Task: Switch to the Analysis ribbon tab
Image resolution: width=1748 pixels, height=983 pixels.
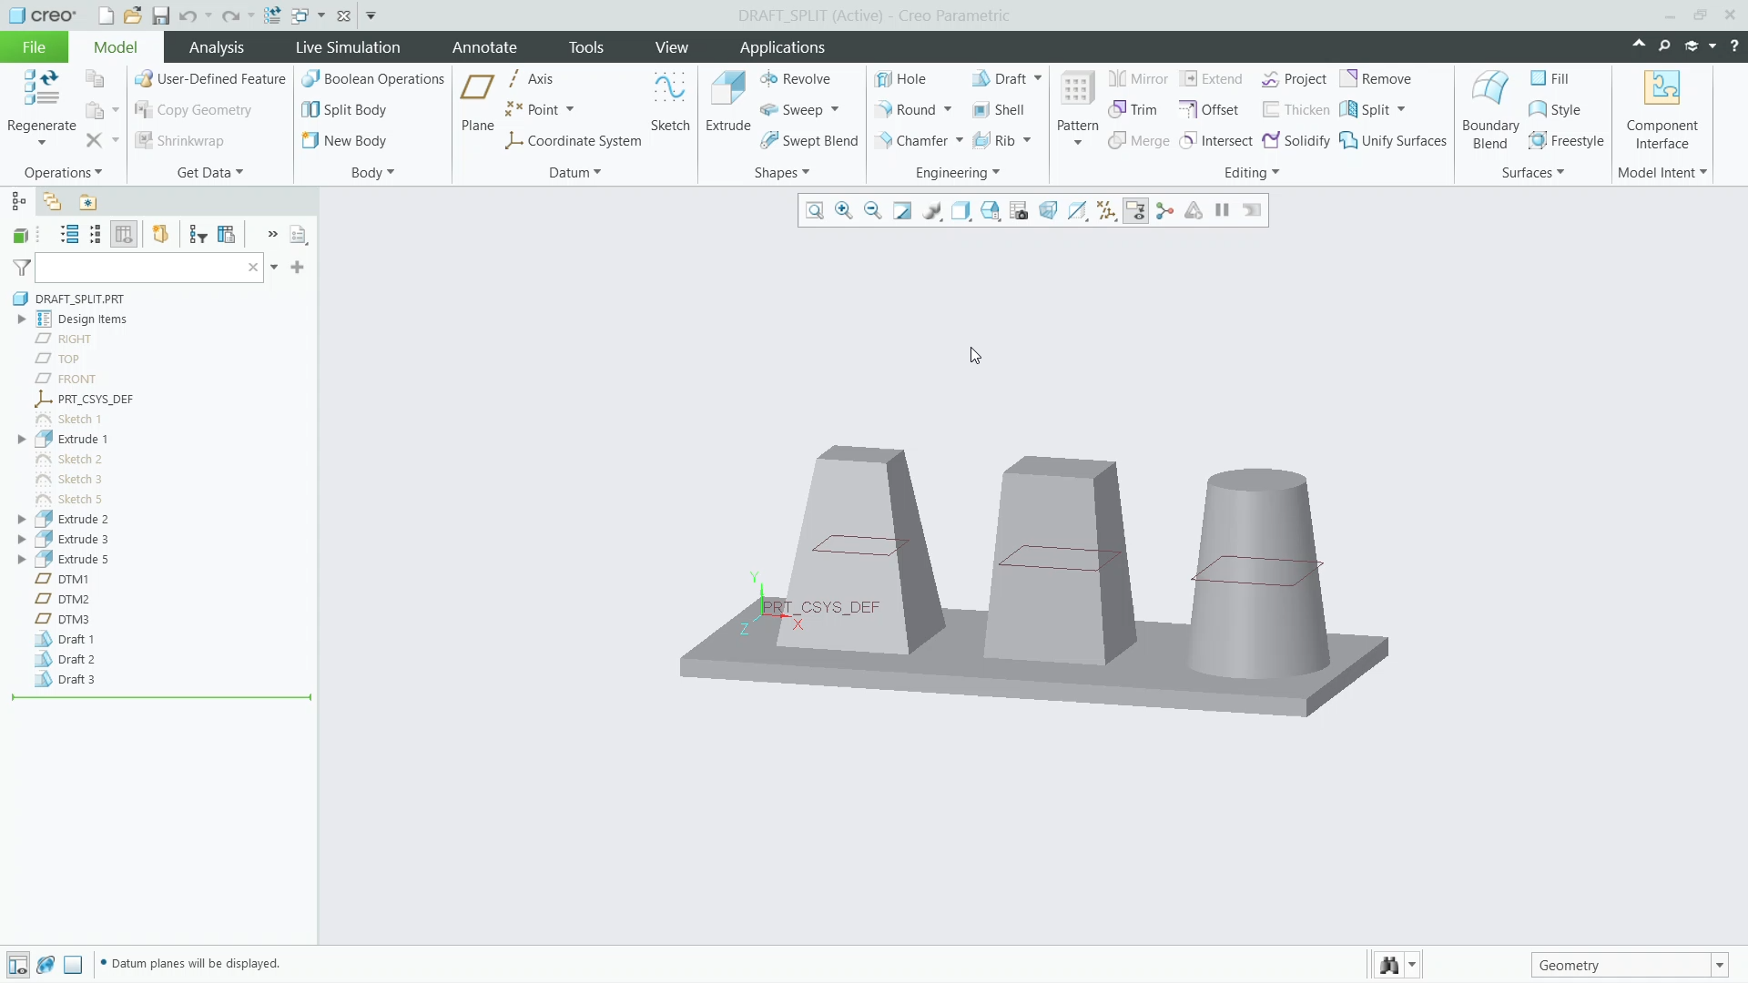Action: [217, 47]
